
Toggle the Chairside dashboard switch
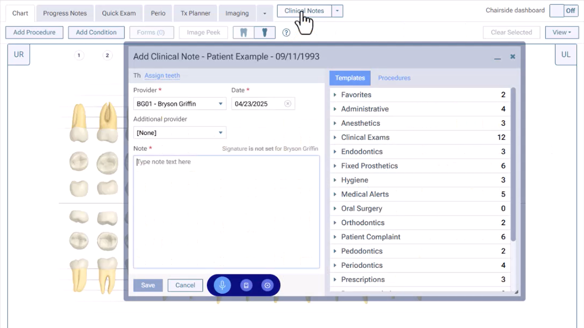click(x=564, y=11)
